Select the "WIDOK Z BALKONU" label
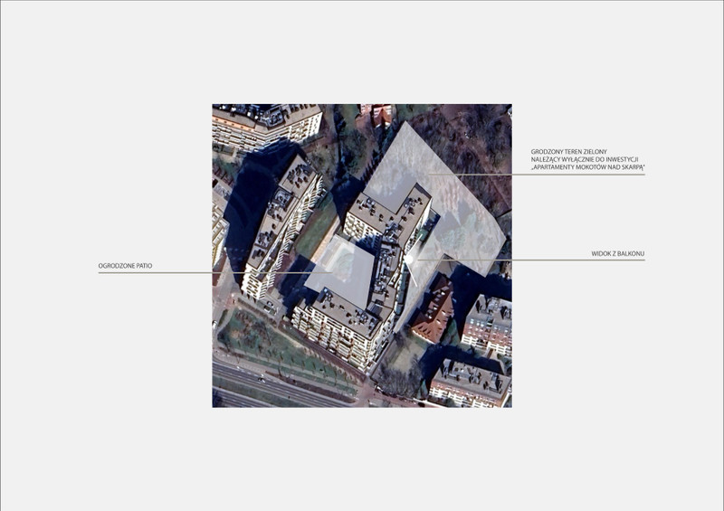The image size is (724, 511). pyautogui.click(x=617, y=254)
